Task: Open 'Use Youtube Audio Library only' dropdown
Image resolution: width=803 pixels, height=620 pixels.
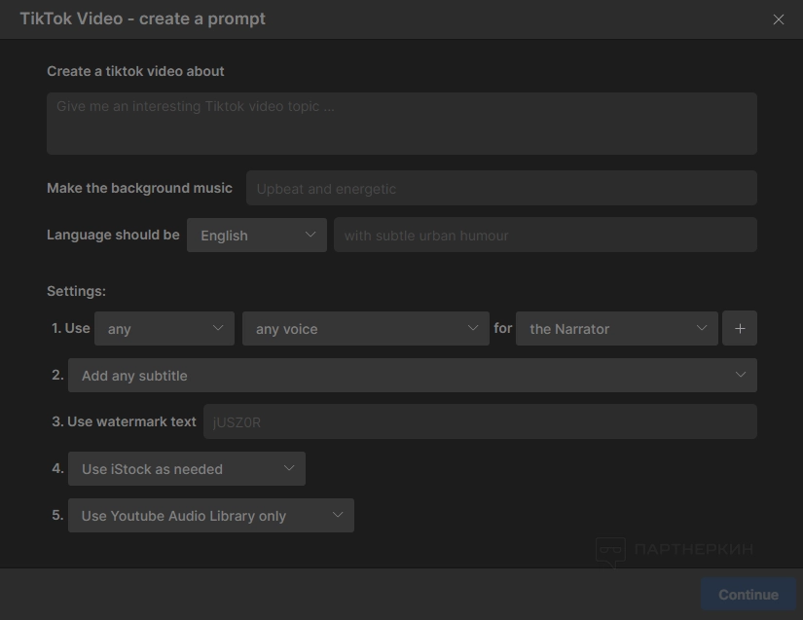Action: (x=211, y=516)
